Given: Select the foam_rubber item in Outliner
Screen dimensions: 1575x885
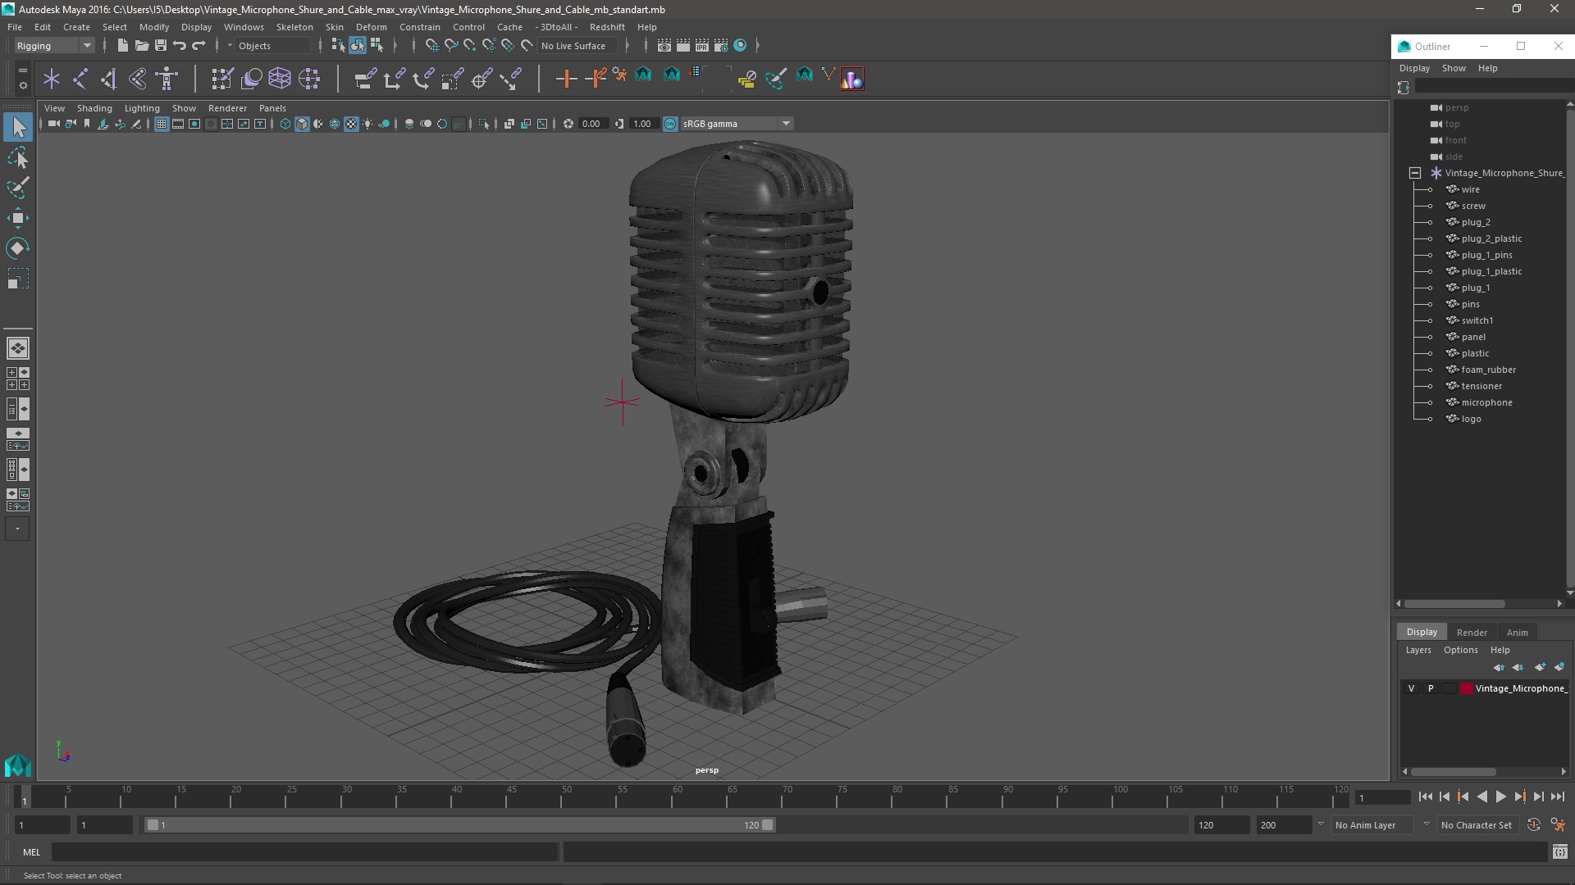Looking at the screenshot, I should tap(1488, 370).
